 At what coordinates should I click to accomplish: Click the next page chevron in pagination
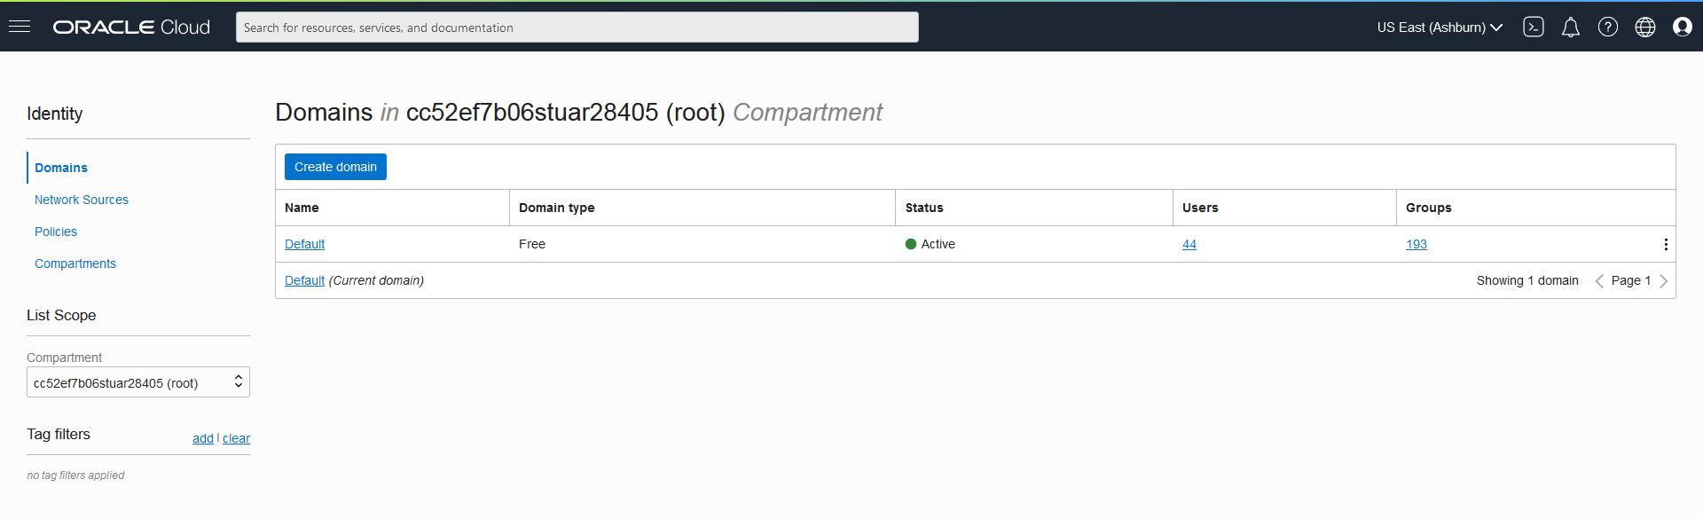[1664, 280]
